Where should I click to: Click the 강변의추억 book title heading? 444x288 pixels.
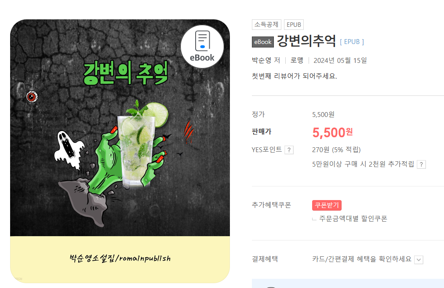(x=306, y=41)
